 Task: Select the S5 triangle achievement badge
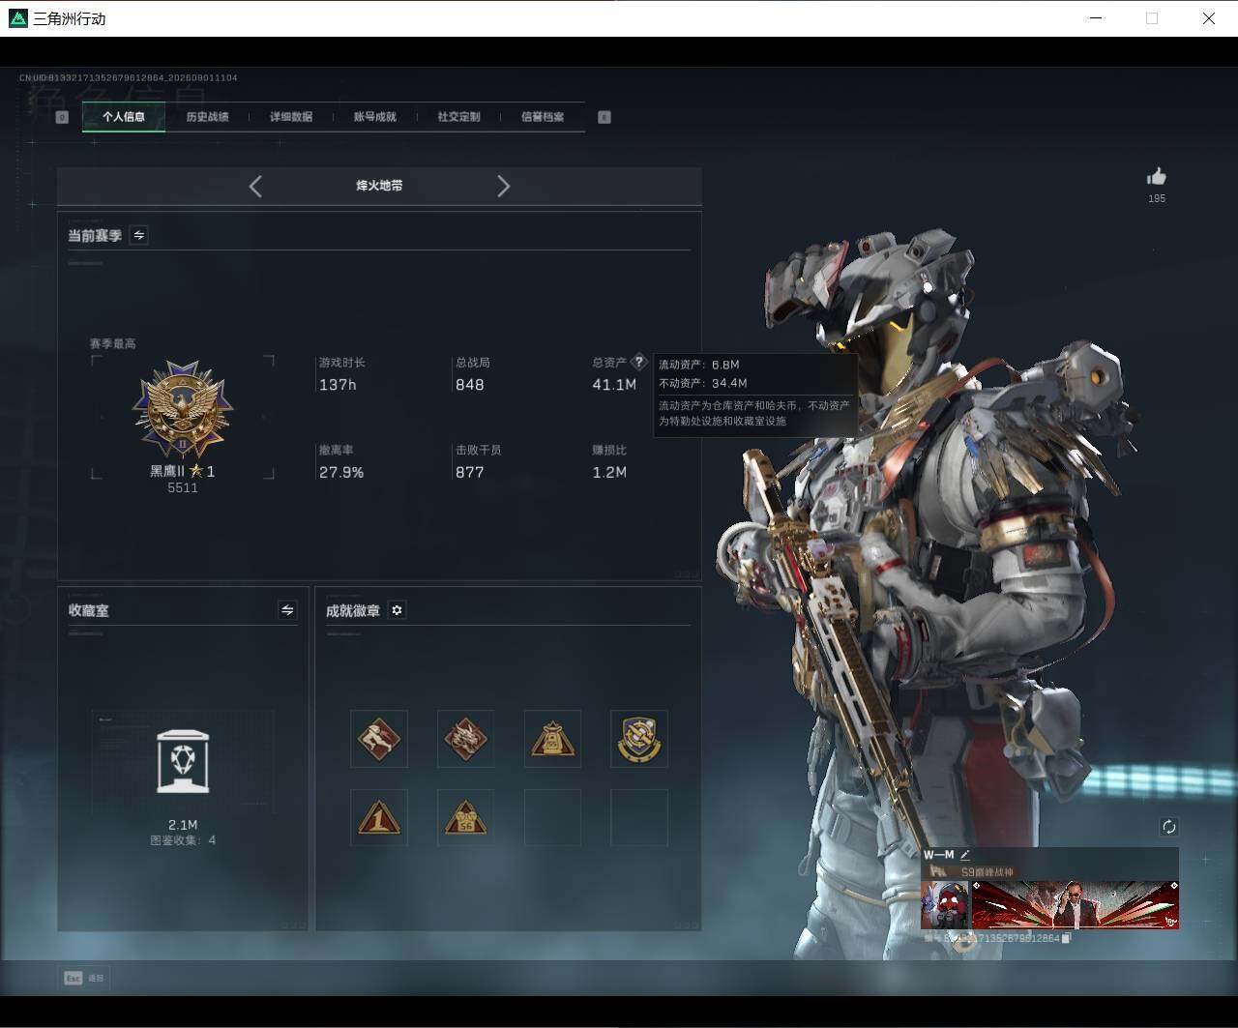pos(552,739)
